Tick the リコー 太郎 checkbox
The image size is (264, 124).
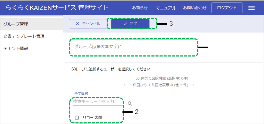pyautogui.click(x=77, y=118)
